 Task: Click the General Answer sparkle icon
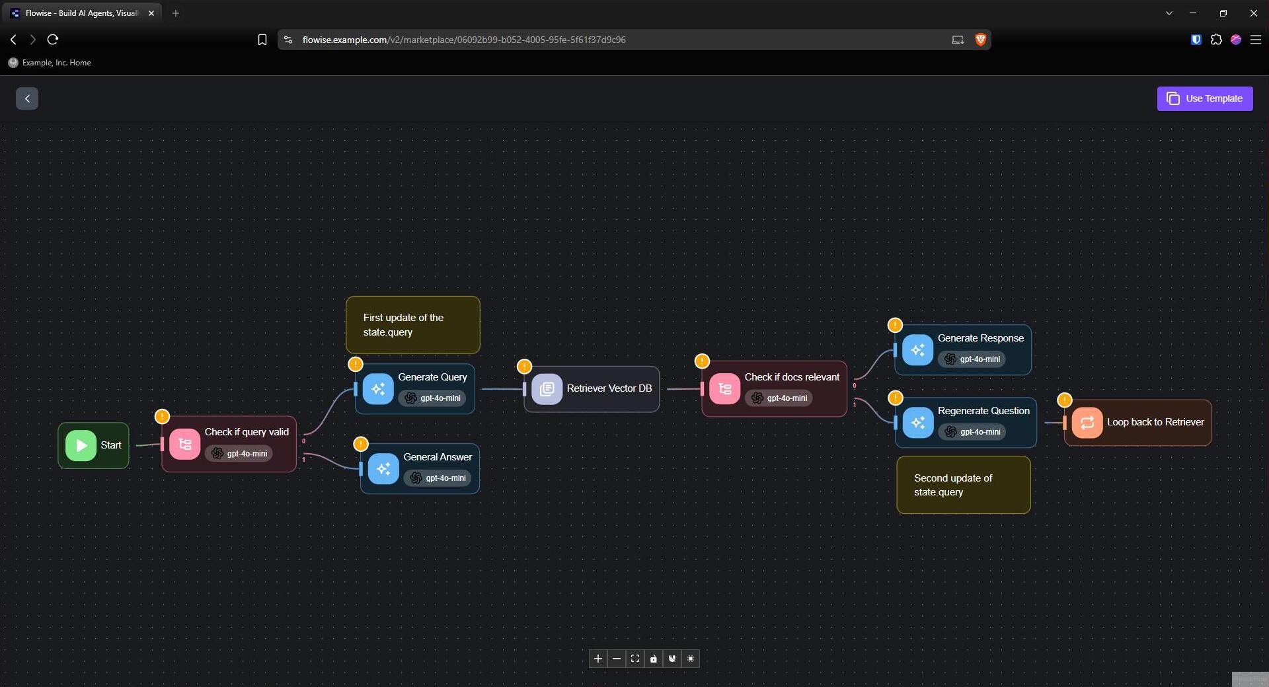coord(383,469)
